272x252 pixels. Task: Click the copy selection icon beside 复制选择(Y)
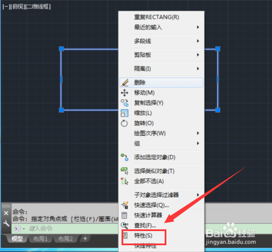124,103
